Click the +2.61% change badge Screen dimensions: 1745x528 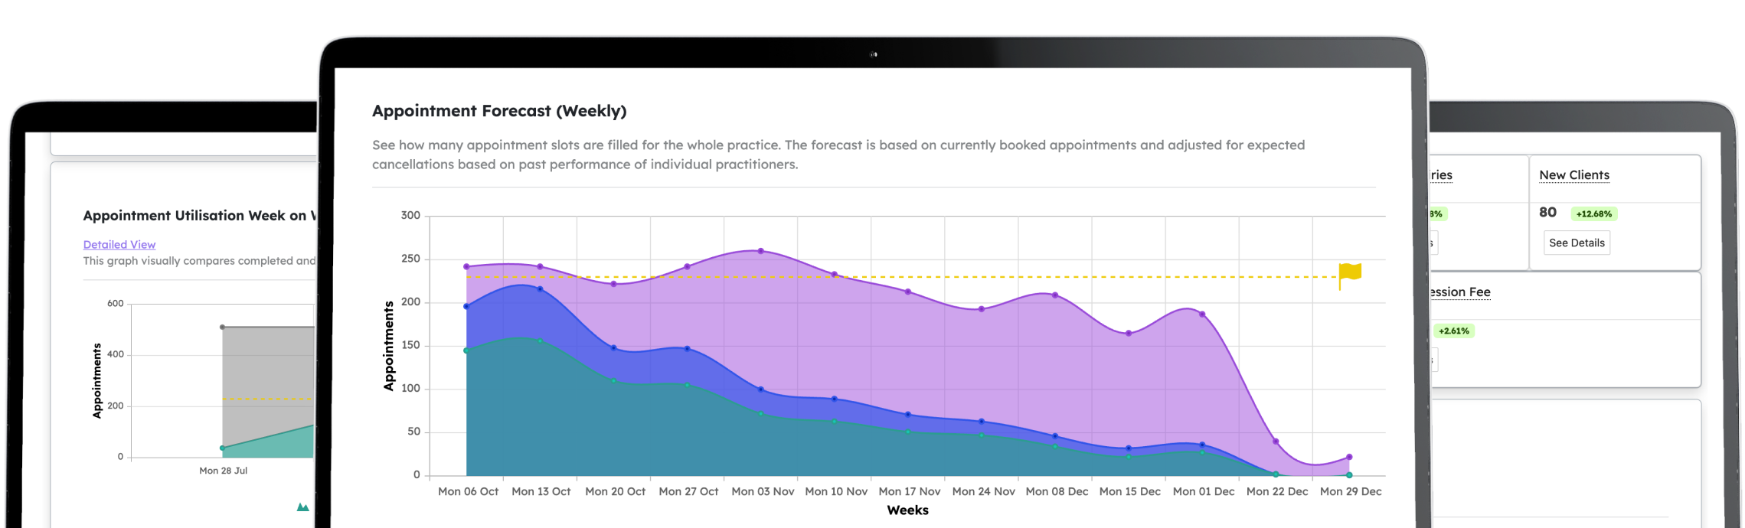coord(1453,331)
